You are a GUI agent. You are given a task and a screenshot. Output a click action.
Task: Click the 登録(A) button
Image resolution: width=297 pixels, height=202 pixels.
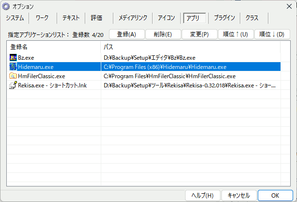pos(127,34)
